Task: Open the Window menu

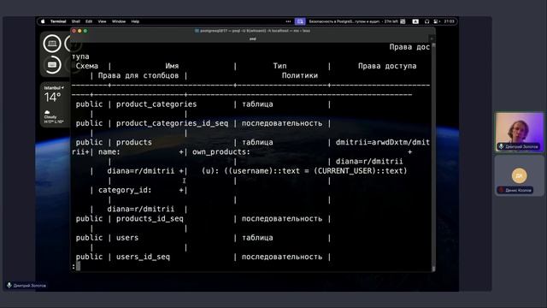Action: [119, 21]
